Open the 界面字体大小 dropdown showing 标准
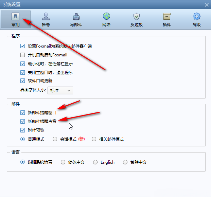This screenshot has width=211, height=197. (60, 90)
